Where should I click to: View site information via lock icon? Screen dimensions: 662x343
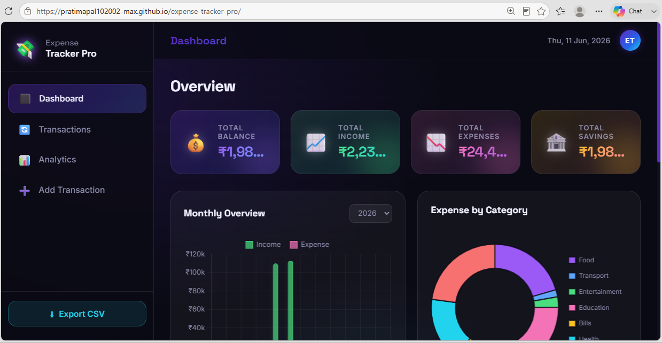click(x=28, y=11)
